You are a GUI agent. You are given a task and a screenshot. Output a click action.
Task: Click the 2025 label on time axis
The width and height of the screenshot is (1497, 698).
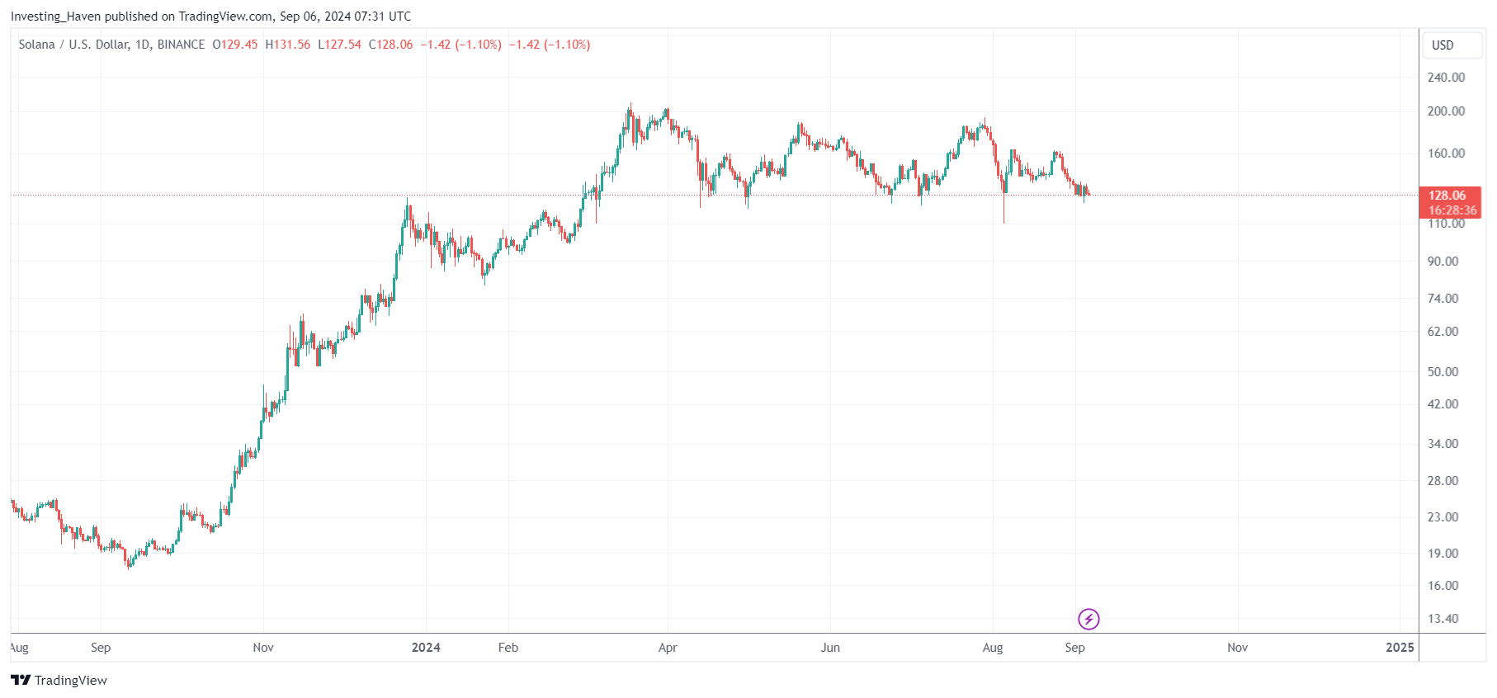point(1400,647)
